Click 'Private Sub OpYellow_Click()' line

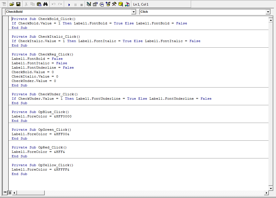[x=42, y=165]
